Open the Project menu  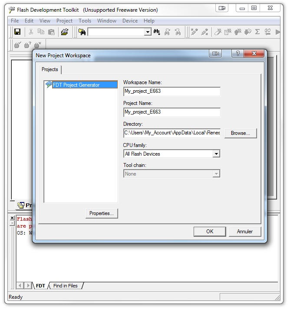(64, 21)
